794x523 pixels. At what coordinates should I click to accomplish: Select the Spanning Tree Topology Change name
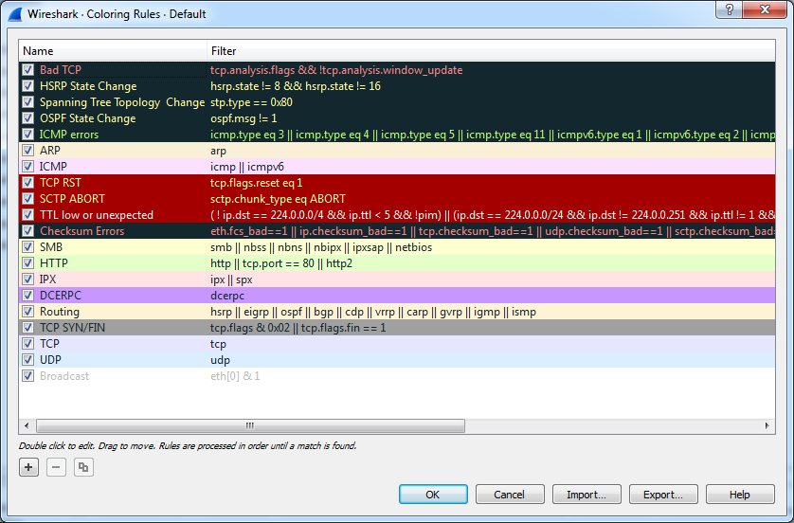122,102
